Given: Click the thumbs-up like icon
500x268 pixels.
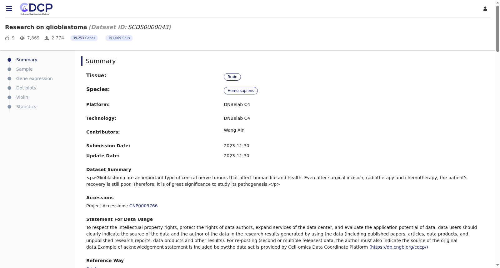Looking at the screenshot, I should click(7, 38).
